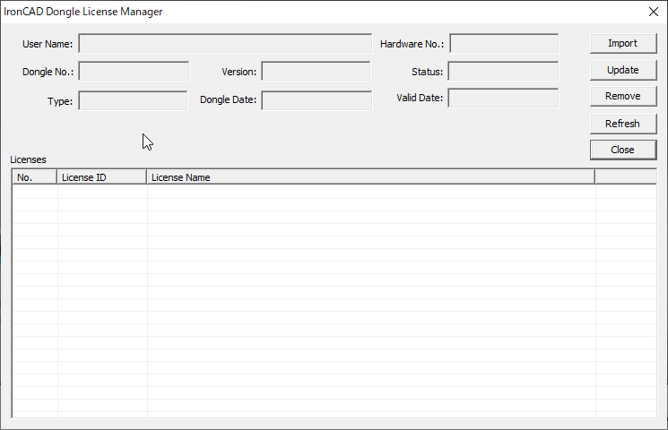
Task: Click the Hardware No. label
Action: tap(412, 44)
